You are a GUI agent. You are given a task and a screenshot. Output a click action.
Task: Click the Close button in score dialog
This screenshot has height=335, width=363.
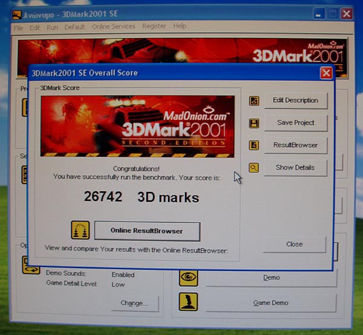pyautogui.click(x=295, y=244)
